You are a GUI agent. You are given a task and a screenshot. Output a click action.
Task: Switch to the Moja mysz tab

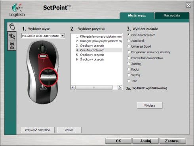coord(137,15)
